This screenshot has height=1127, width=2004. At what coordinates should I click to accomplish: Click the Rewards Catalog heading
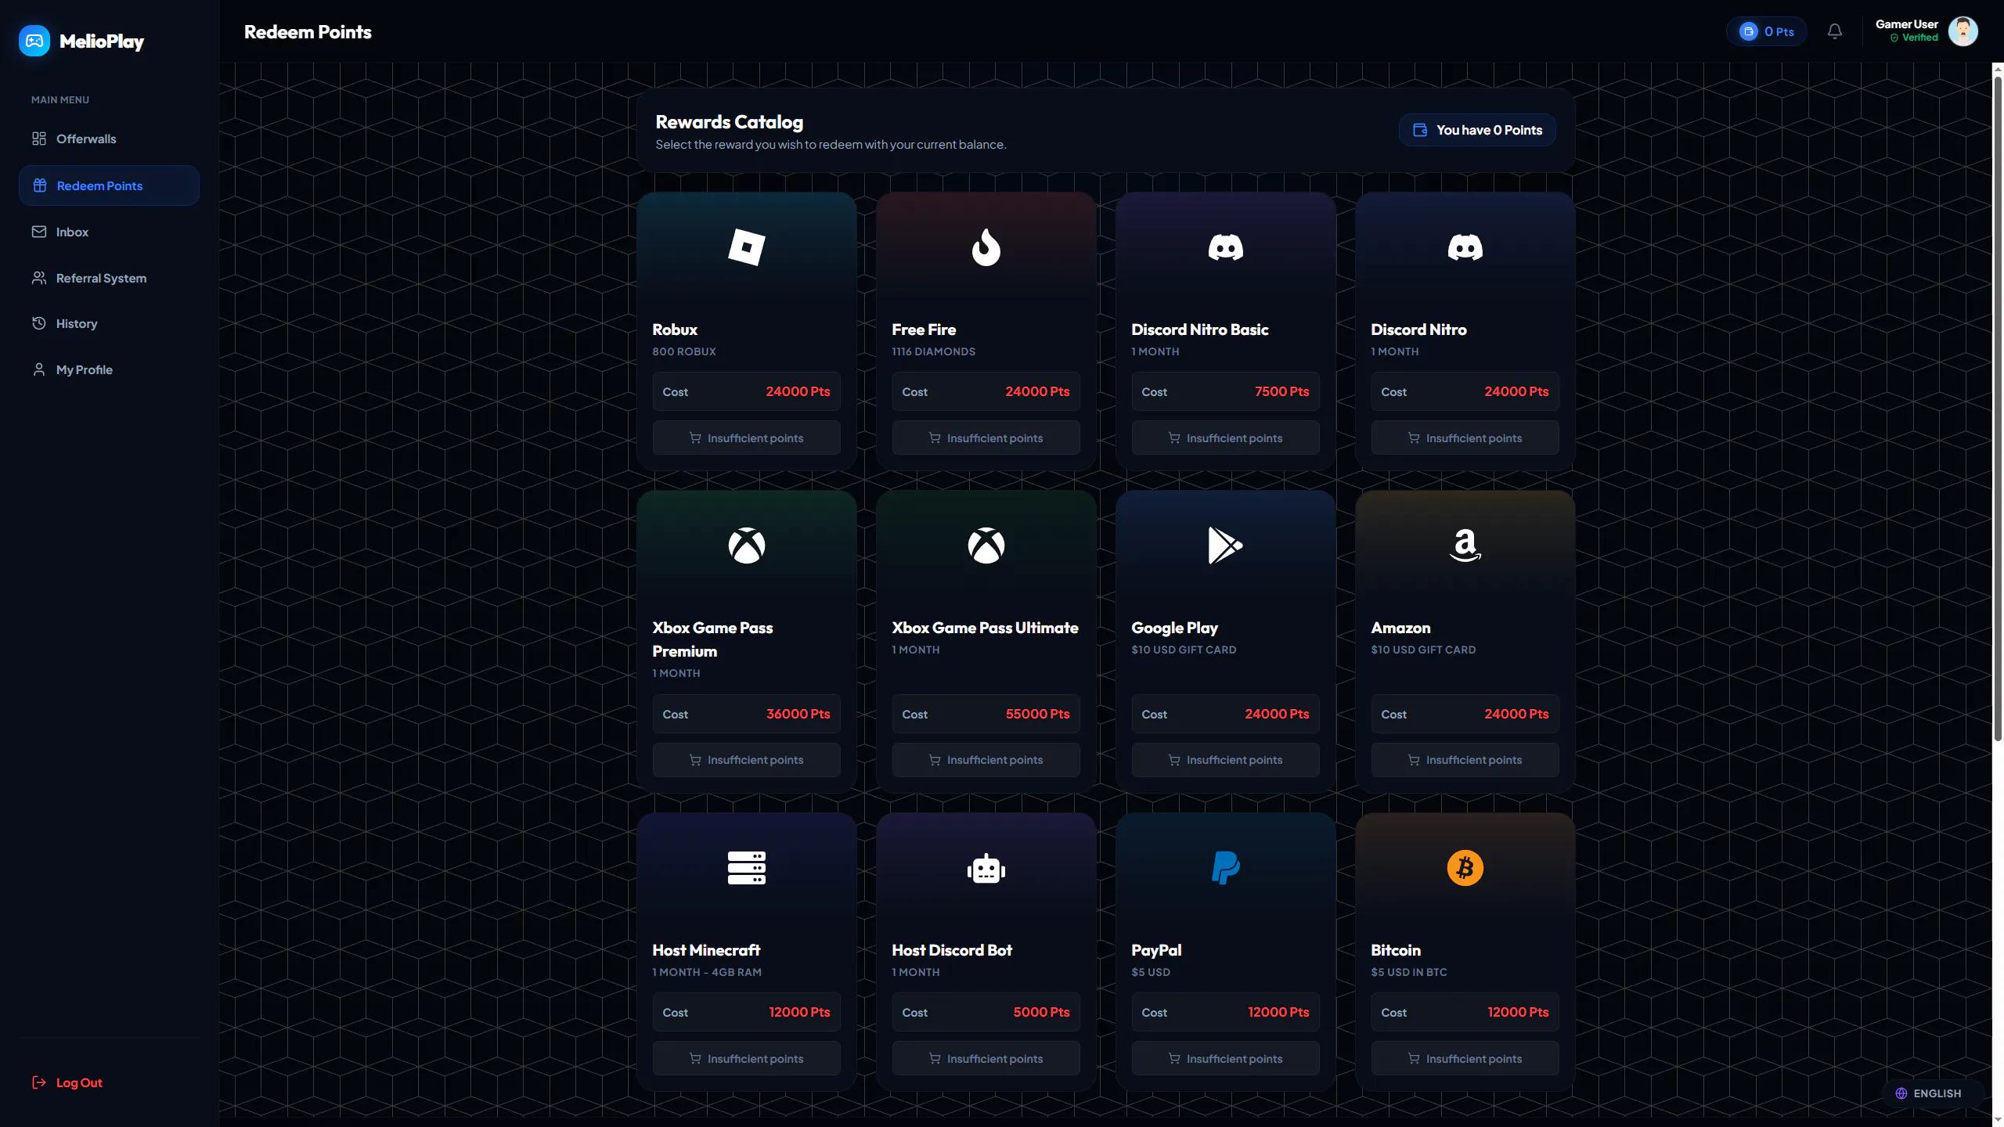click(x=729, y=122)
